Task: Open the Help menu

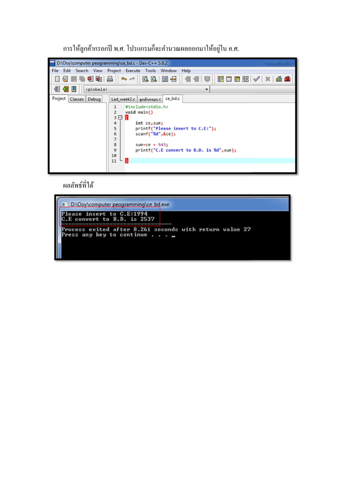Action: pos(186,71)
